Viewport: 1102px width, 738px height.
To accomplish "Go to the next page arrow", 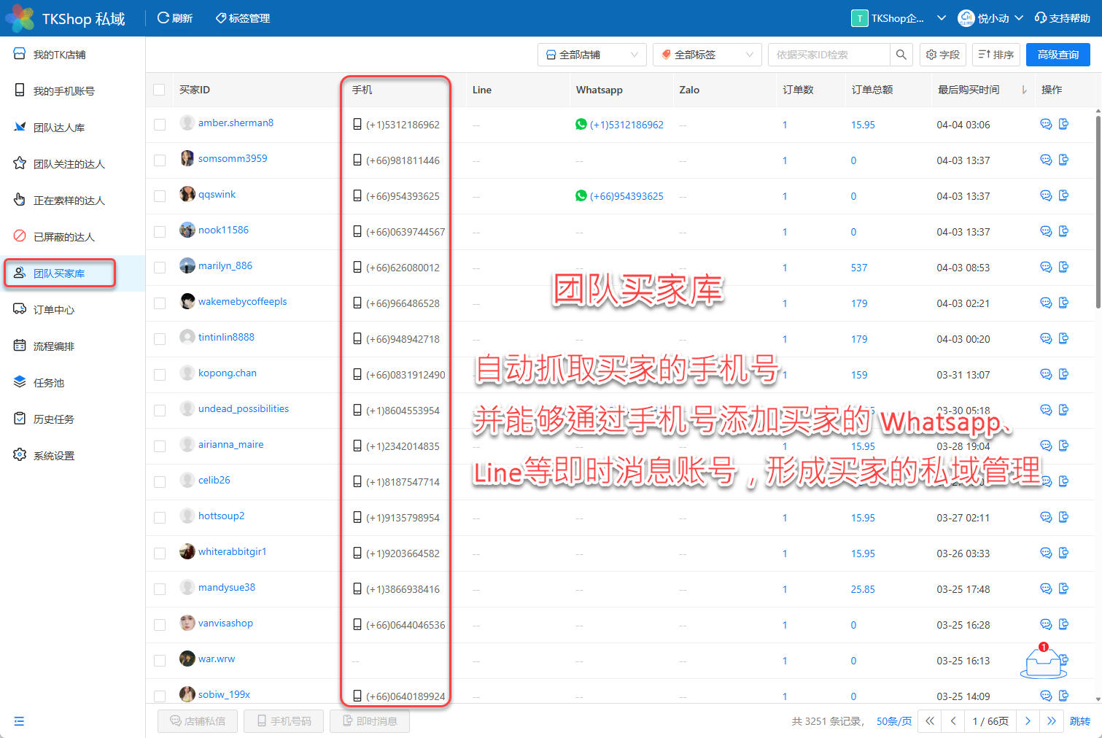I will point(1028,721).
